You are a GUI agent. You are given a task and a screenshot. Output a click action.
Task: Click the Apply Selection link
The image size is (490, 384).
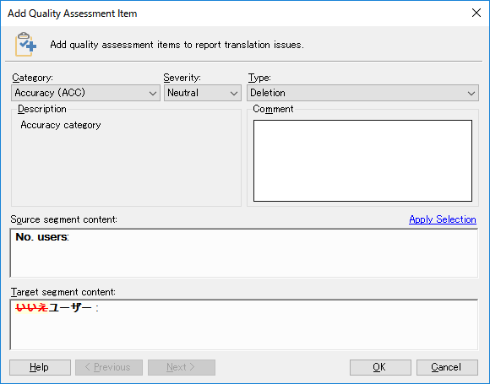point(443,219)
